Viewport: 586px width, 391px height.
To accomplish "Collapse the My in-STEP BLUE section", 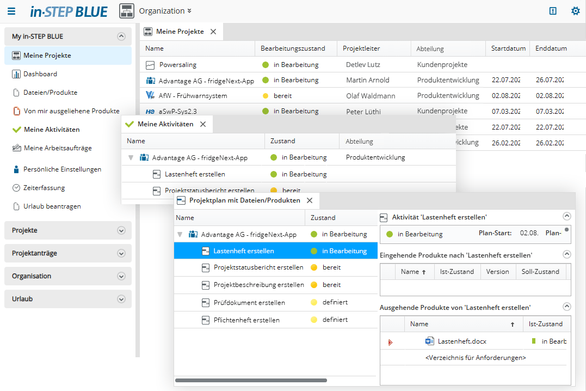I will pos(121,36).
